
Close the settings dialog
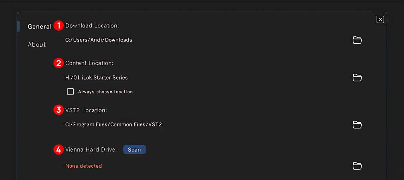click(x=380, y=20)
